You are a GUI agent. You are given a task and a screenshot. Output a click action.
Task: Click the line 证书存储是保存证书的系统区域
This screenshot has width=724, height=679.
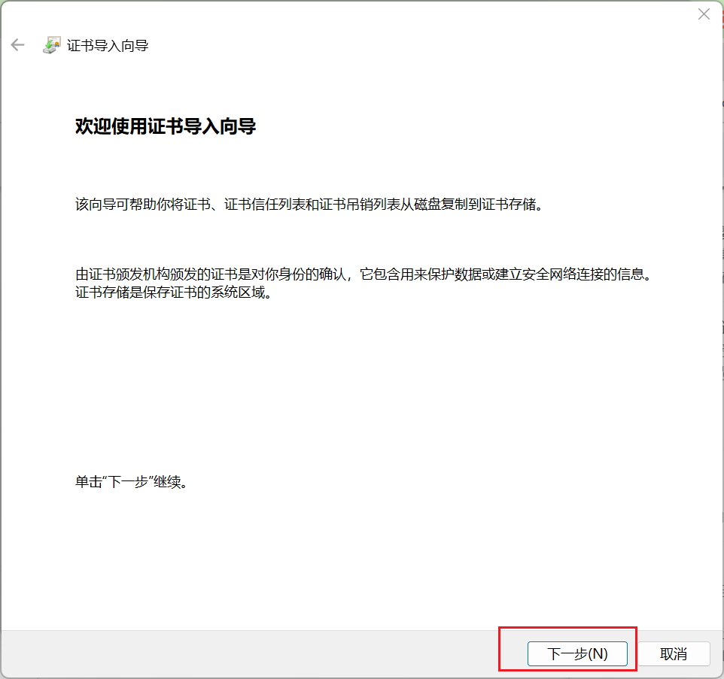(174, 292)
